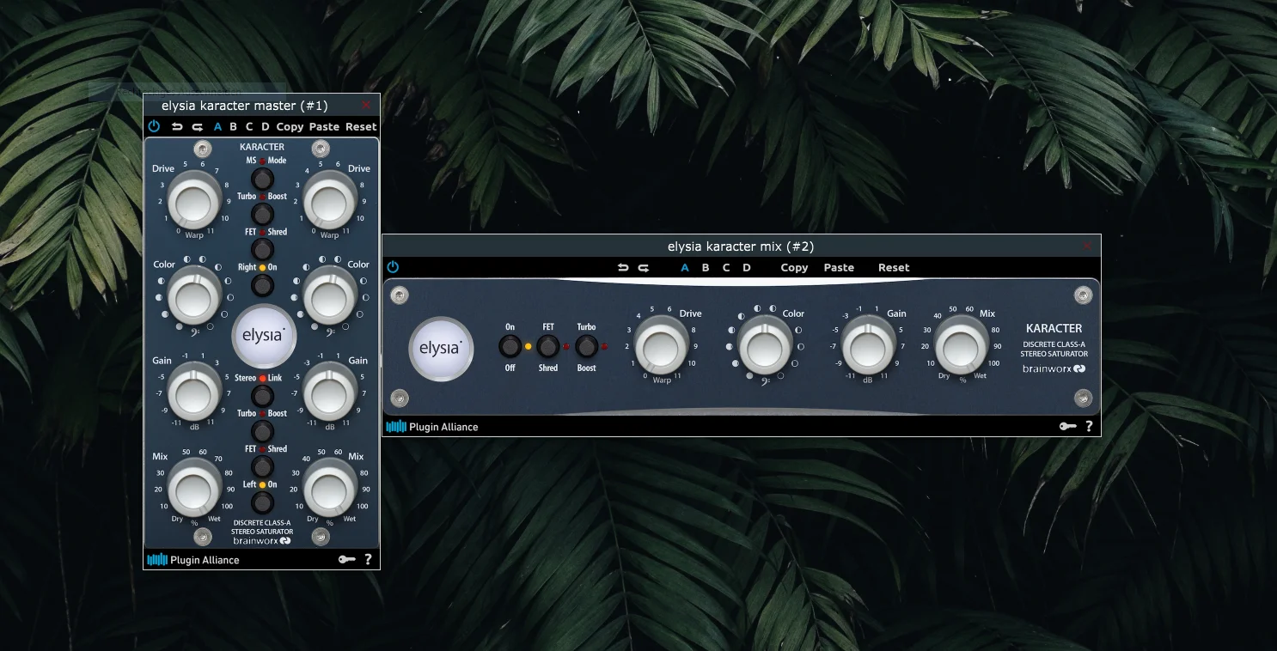Click the undo arrow in karacter mix window

[x=623, y=267]
